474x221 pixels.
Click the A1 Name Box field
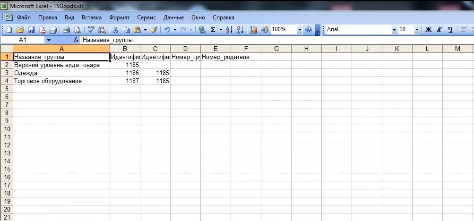23,40
